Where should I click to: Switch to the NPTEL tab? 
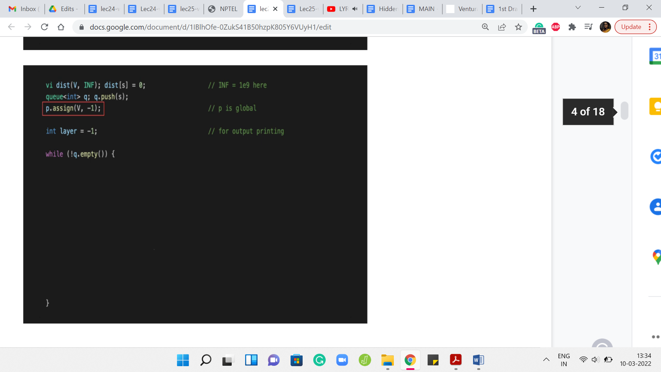click(x=223, y=9)
